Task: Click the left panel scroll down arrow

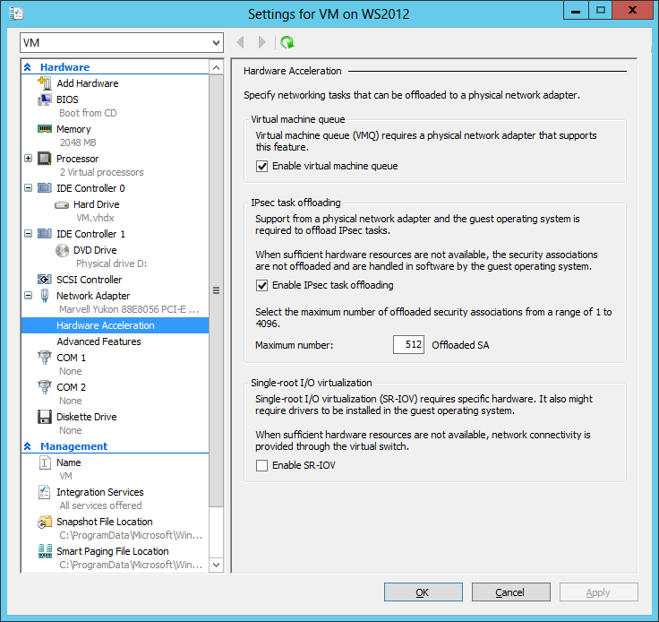Action: (216, 565)
